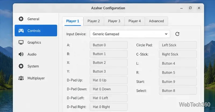Image resolution: width=215 pixels, height=112 pixels.
Task: Remap the A button binding
Action: click(109, 45)
